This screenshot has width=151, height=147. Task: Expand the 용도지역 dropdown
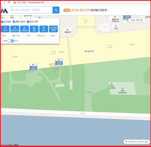pyautogui.click(x=16, y=36)
